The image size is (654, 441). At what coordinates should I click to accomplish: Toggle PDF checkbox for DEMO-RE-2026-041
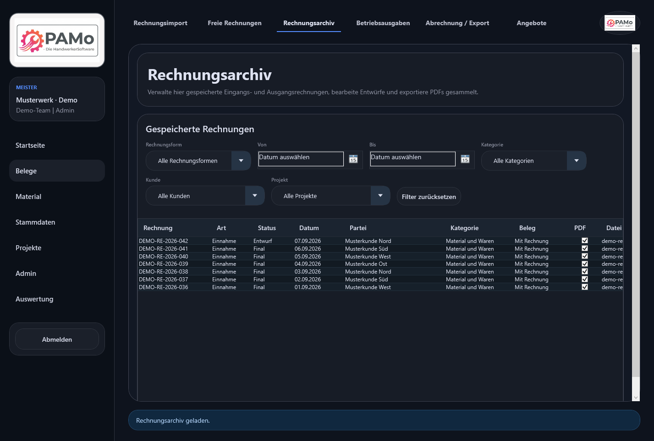(x=585, y=248)
